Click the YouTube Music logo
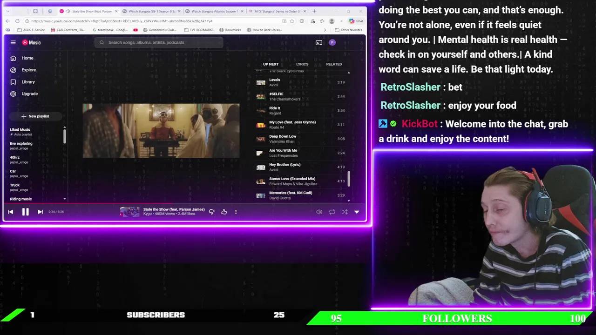Image resolution: width=596 pixels, height=335 pixels. (x=31, y=42)
